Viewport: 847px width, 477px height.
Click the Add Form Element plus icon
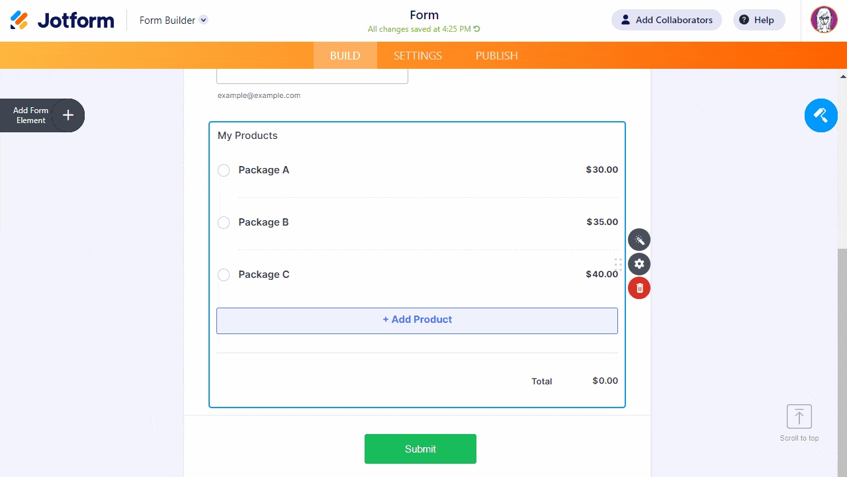[68, 115]
